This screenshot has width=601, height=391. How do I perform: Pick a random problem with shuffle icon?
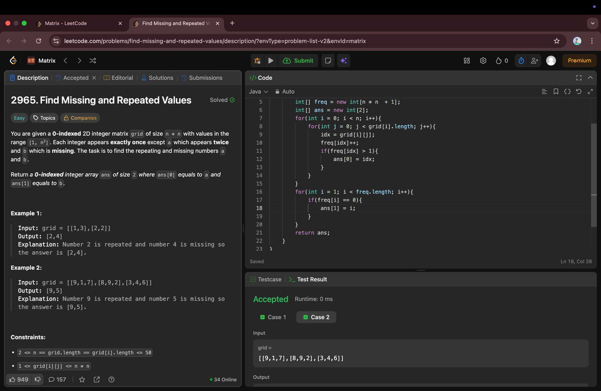93,61
